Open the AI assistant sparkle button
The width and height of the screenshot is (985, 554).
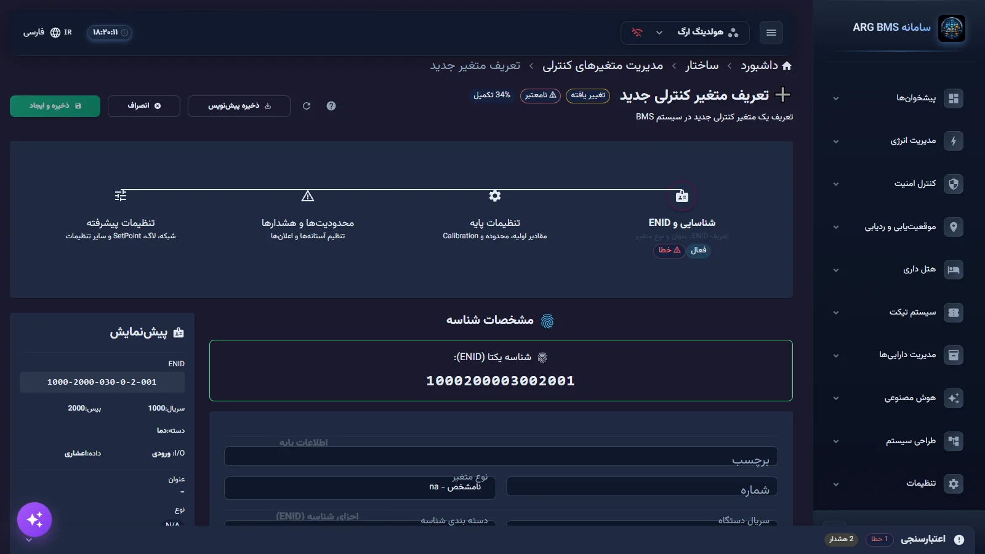point(34,520)
